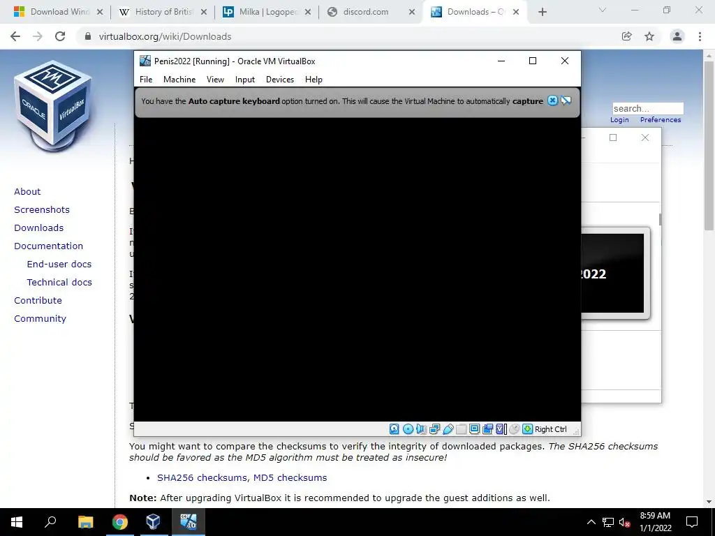
Task: Open the Documentation link
Action: (49, 246)
